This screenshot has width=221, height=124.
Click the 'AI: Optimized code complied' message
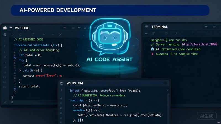[x=178, y=49]
